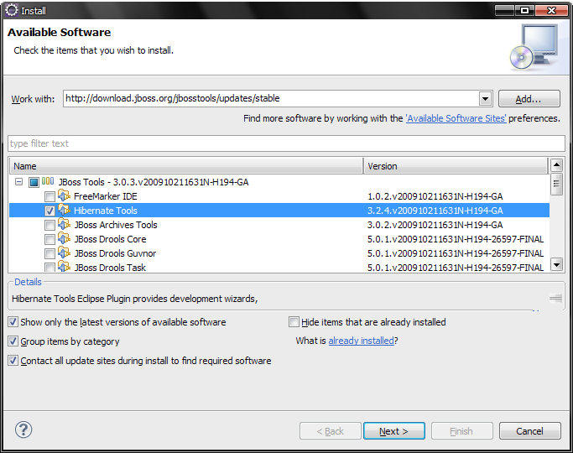Open the Available Software Sites link
Screen dimensions: 573x453
[456, 118]
